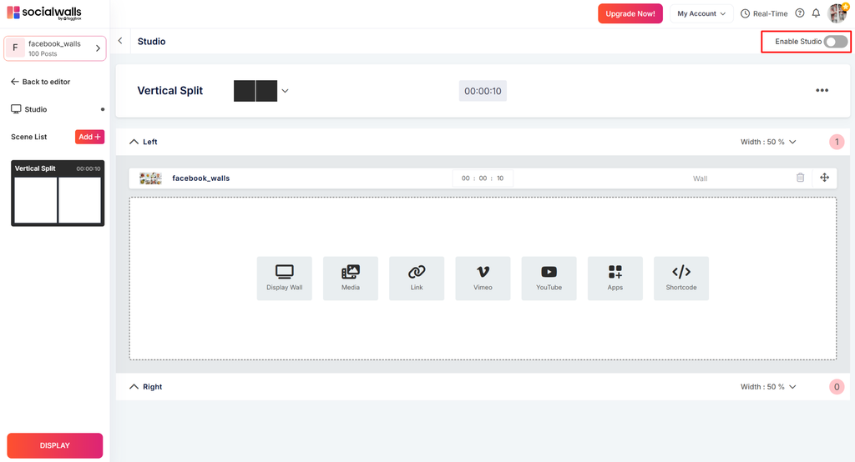Click the Scene List heading
The image size is (855, 462).
click(x=29, y=137)
